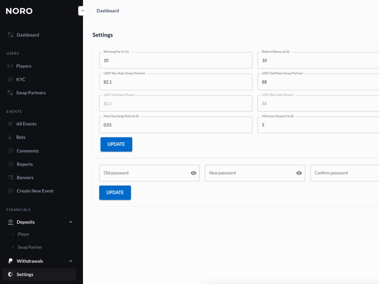Viewport: 379px width, 284px height.
Task: Click the EVENTS section label
Action: [x=14, y=112]
